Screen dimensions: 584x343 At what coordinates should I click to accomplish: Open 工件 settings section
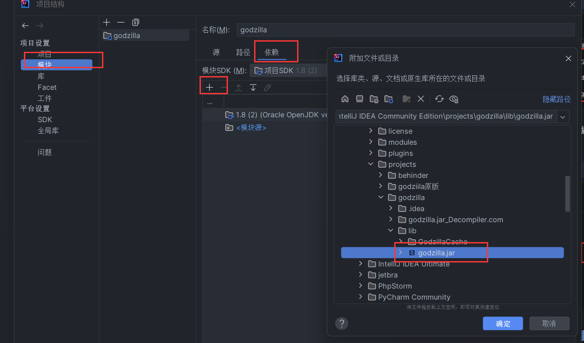(x=44, y=98)
